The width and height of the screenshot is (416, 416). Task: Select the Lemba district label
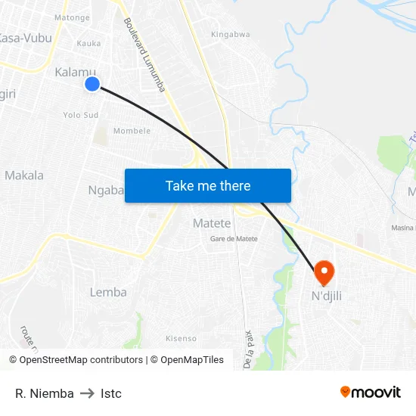pos(108,292)
